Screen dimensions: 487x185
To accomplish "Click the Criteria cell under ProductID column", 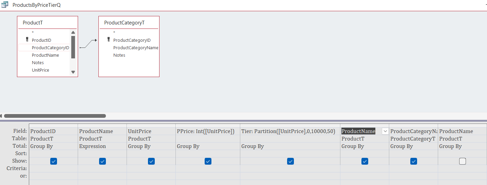I will (x=53, y=168).
